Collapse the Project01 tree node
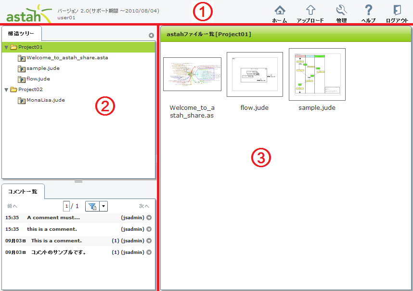This screenshot has height=291, width=413. pyautogui.click(x=6, y=47)
